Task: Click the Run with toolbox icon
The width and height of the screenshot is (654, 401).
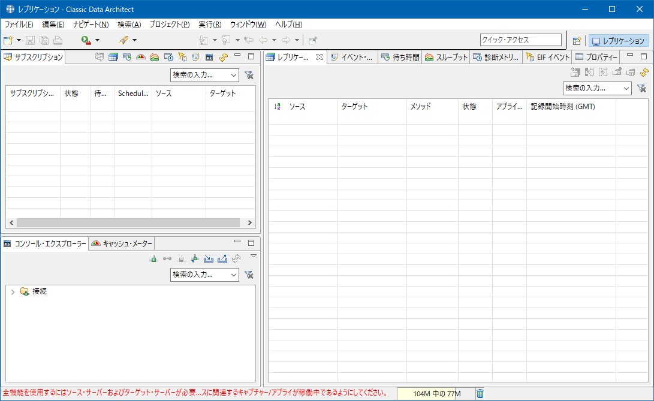Action: tap(86, 41)
